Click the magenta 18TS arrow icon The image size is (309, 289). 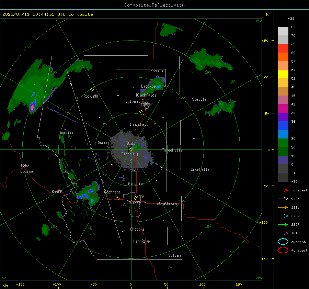283,233
